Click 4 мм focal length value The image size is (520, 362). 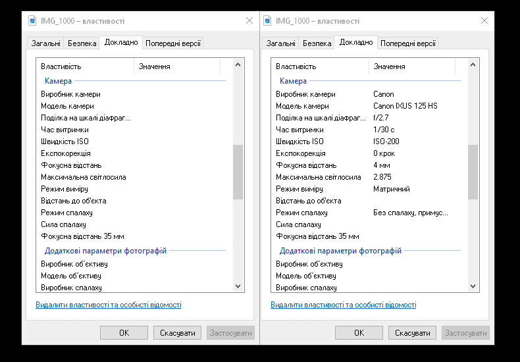click(x=381, y=165)
